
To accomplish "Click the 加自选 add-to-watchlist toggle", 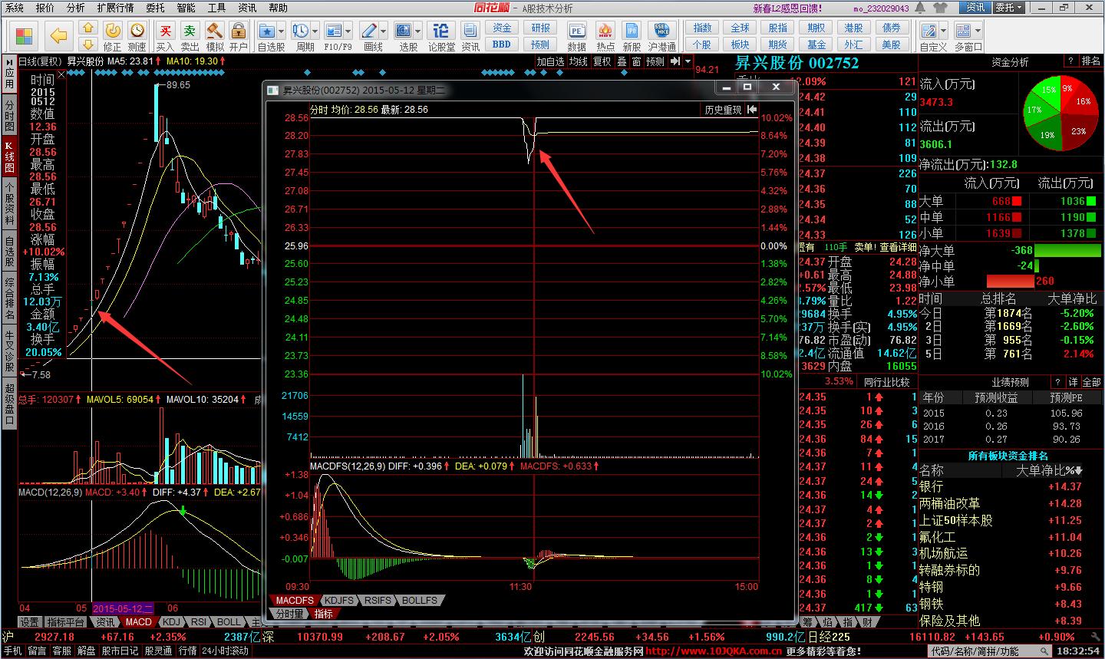I will click(x=550, y=61).
